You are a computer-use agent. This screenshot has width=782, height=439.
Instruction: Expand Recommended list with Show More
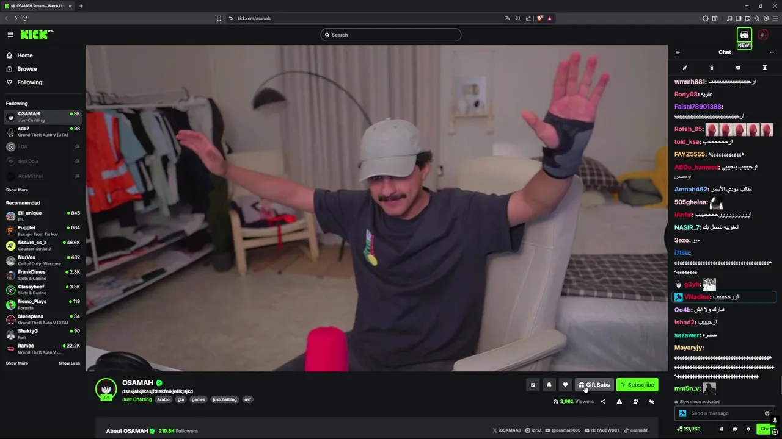[x=17, y=363]
